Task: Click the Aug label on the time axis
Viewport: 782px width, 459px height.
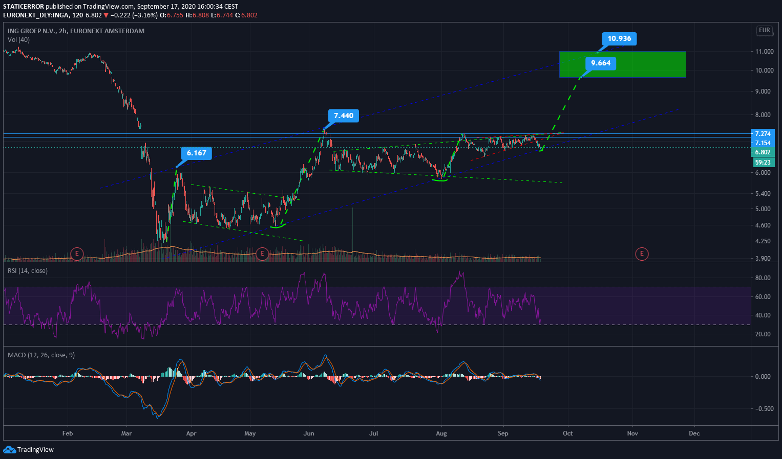Action: (x=441, y=433)
